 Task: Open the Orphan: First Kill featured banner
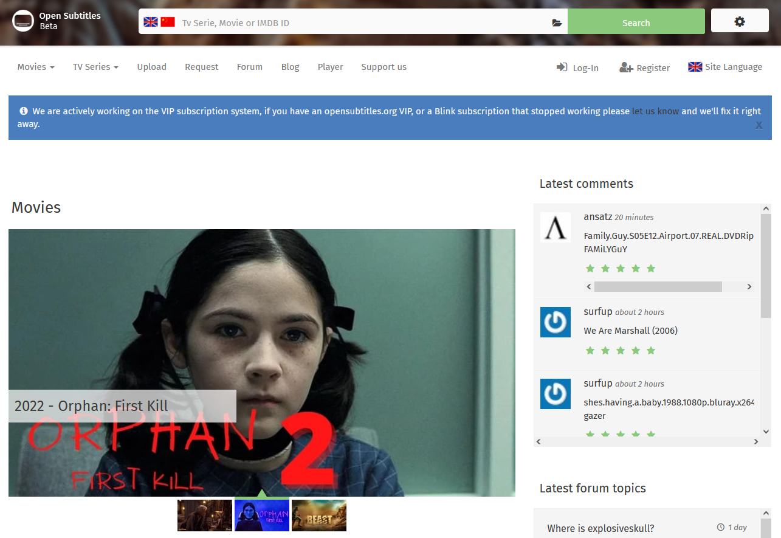(x=262, y=363)
